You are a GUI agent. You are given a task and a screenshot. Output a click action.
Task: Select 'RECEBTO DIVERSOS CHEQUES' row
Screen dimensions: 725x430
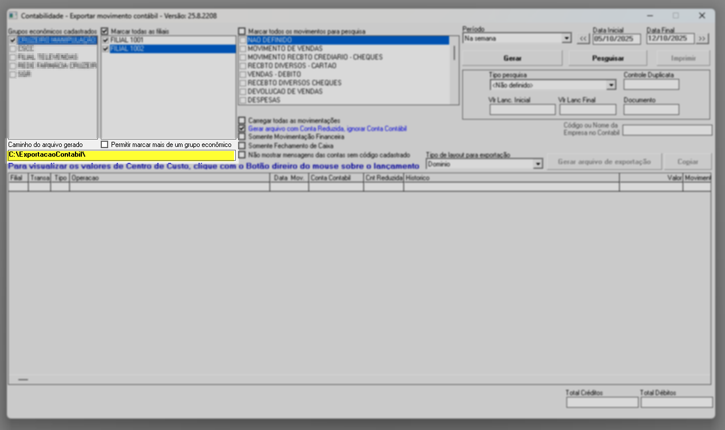[344, 83]
